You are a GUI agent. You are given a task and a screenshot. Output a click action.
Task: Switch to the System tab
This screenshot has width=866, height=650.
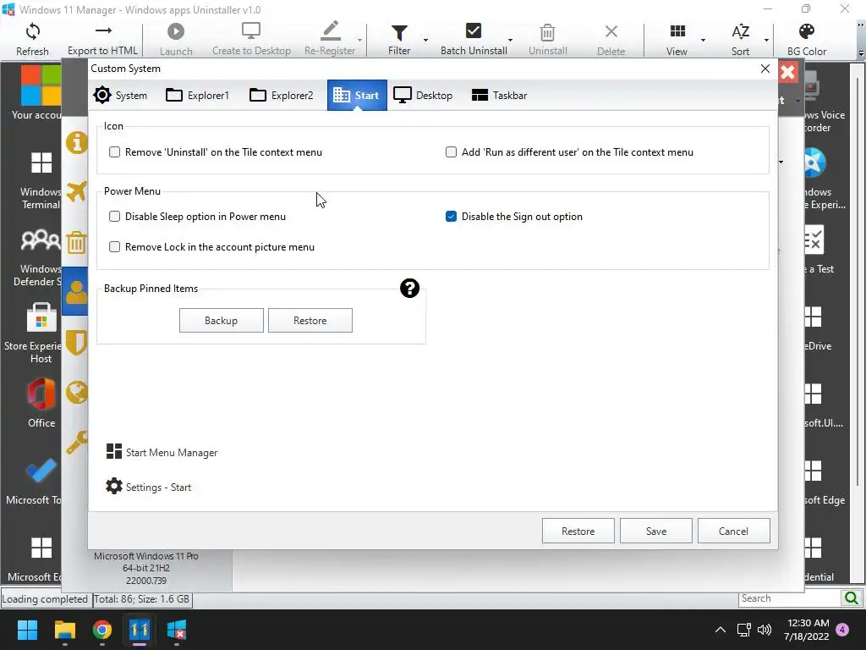coord(120,95)
